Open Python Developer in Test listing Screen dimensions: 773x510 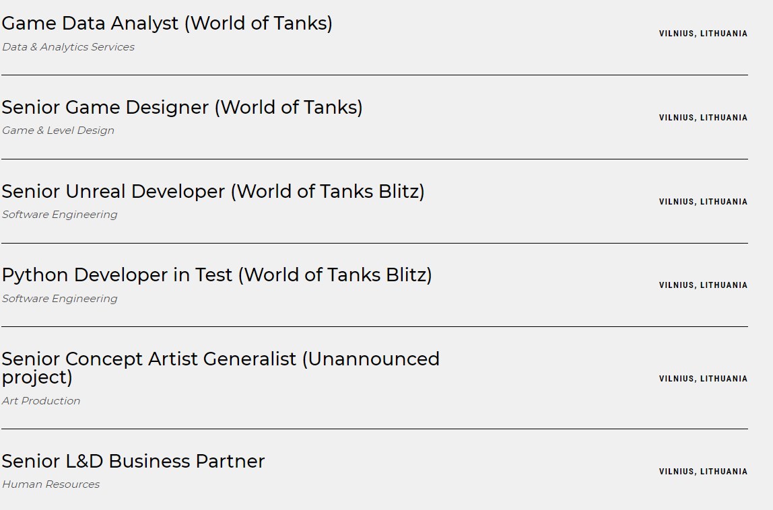[217, 275]
